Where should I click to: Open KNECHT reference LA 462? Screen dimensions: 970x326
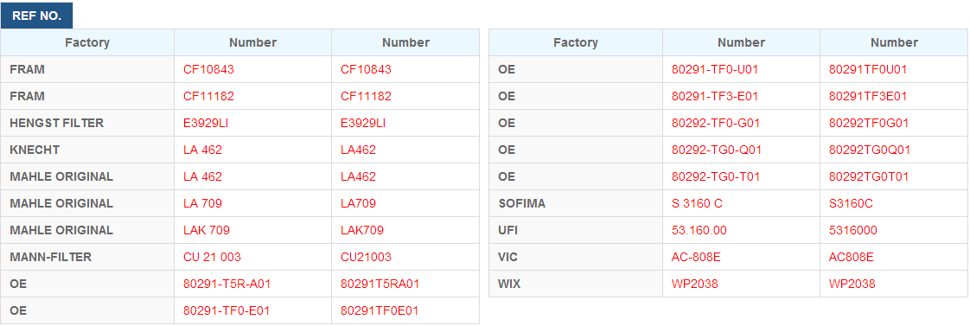click(202, 150)
